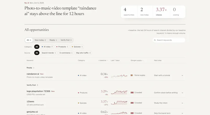Click the 0.34× baseline value
210x115 pixels.
104,74
